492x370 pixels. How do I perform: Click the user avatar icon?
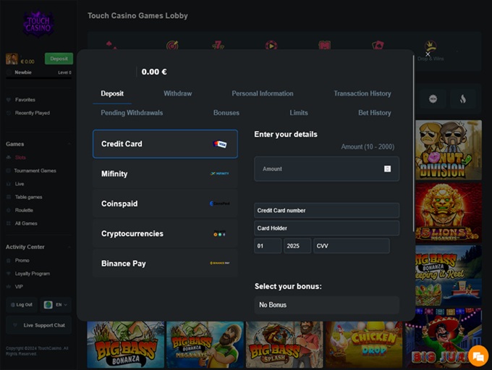pos(12,59)
